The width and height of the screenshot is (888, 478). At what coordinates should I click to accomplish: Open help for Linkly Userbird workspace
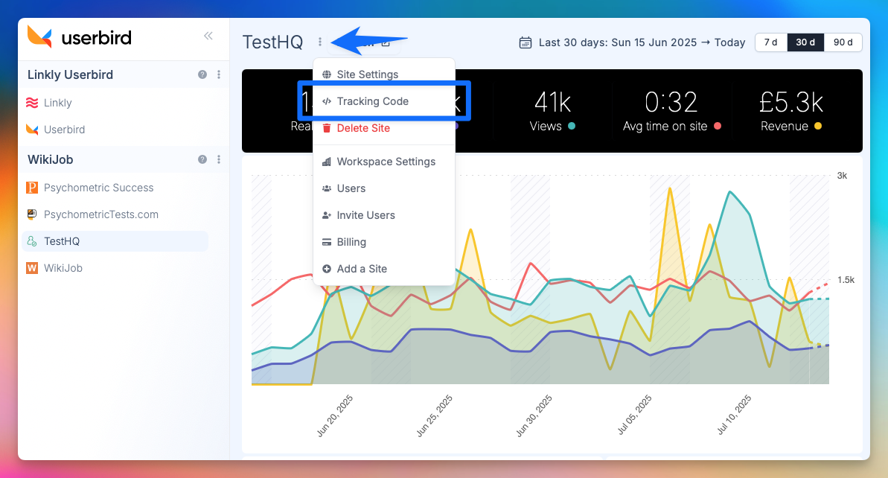click(202, 74)
